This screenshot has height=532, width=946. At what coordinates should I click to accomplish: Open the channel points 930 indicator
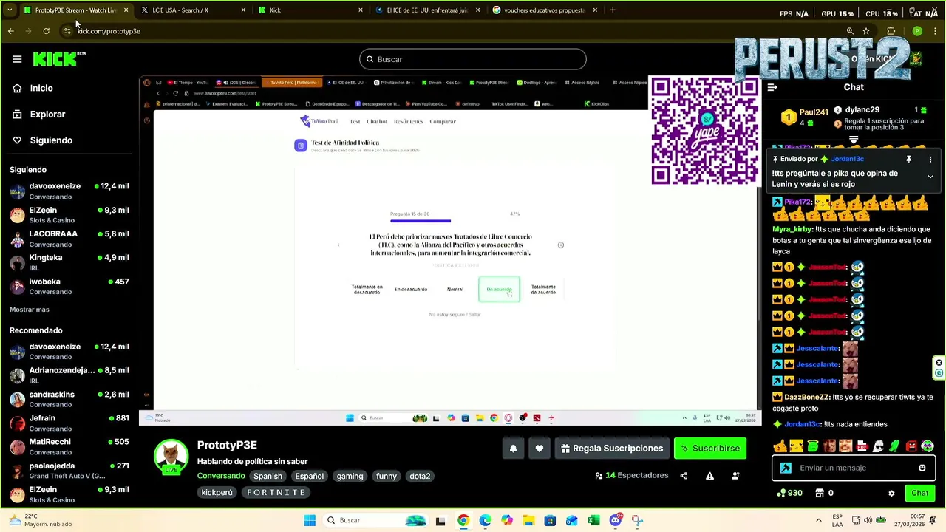pyautogui.click(x=789, y=493)
